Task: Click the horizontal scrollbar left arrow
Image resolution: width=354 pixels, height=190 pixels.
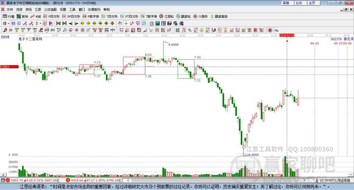Action: click(x=128, y=180)
